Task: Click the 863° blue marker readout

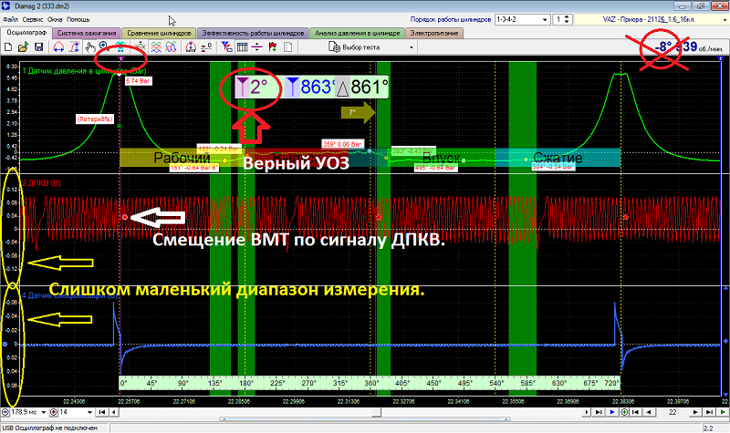Action: pos(309,87)
